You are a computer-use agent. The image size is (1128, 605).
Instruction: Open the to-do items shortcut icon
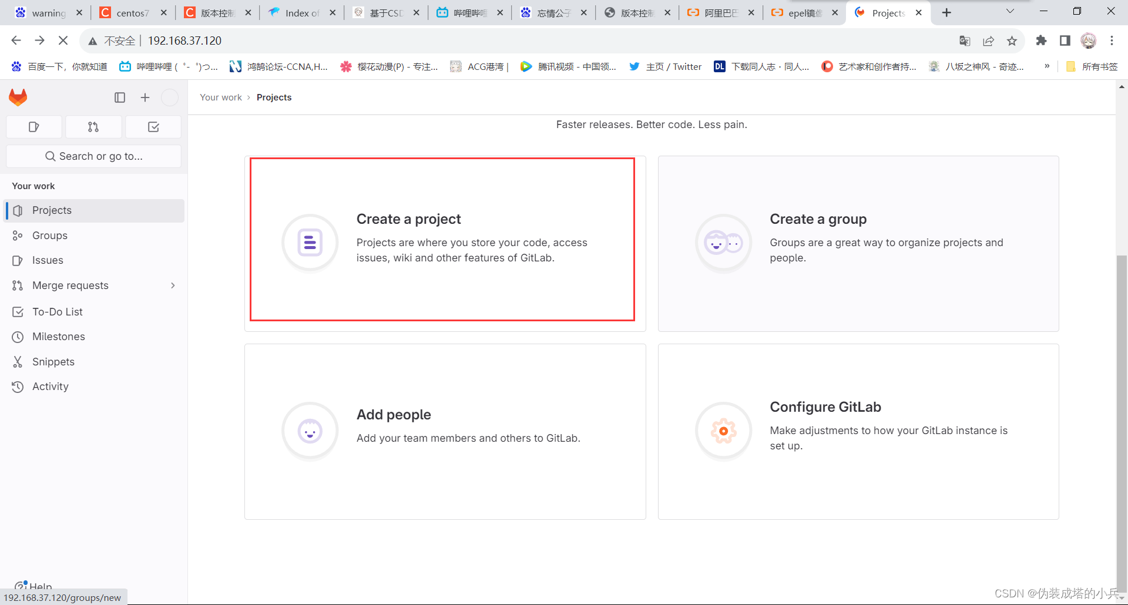coord(153,127)
